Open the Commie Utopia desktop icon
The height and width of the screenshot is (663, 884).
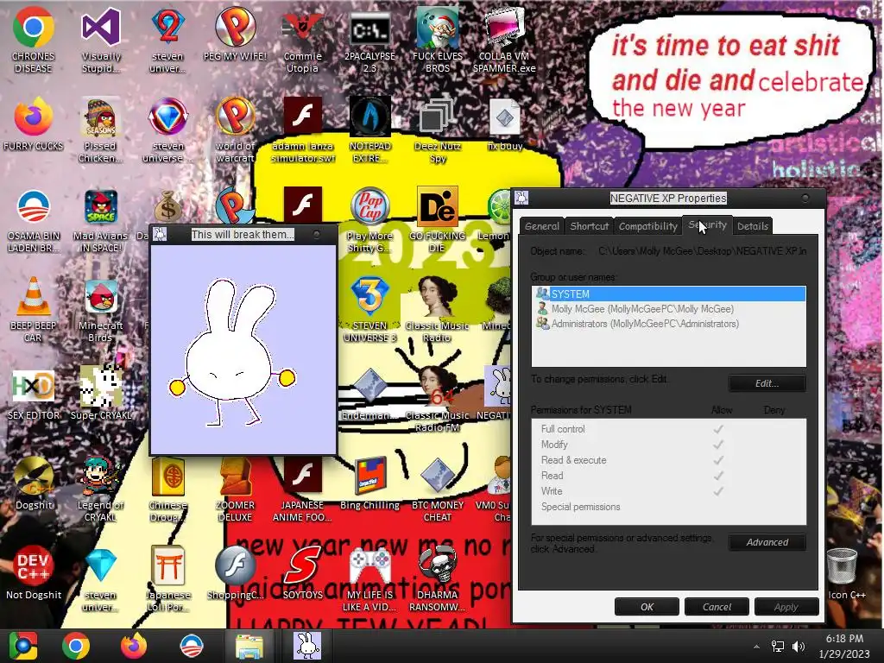pyautogui.click(x=302, y=40)
